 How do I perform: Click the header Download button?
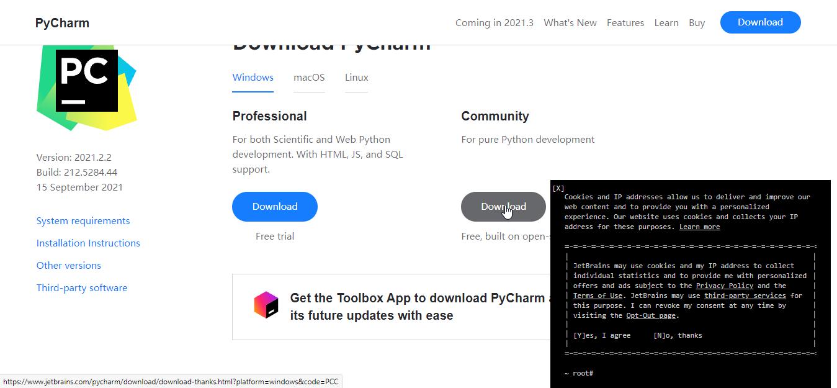[x=760, y=22]
